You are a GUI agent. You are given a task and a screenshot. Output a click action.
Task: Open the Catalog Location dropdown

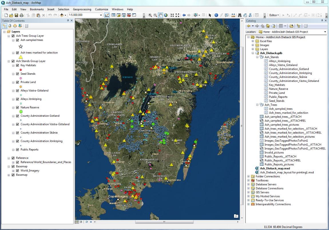(x=325, y=32)
